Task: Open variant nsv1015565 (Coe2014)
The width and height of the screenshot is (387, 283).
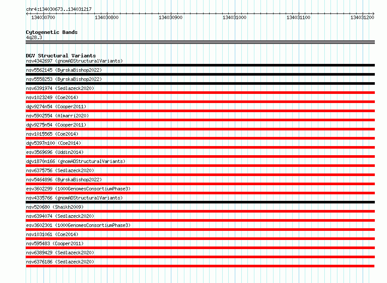Action: (52, 134)
